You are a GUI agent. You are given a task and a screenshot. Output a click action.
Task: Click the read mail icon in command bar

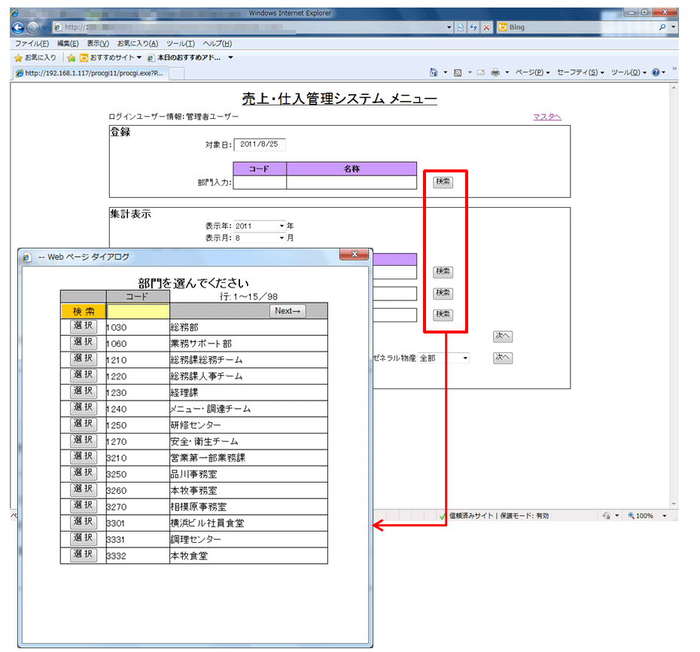(481, 72)
